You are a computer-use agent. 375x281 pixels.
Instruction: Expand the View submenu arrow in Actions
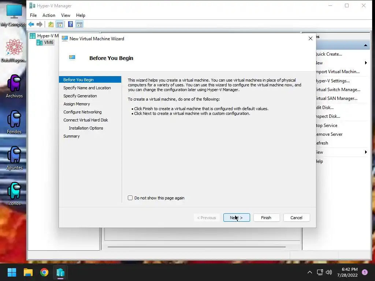(x=366, y=152)
